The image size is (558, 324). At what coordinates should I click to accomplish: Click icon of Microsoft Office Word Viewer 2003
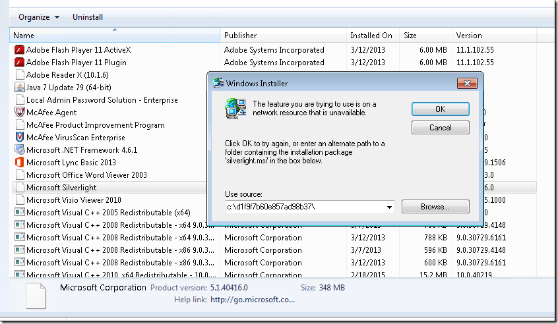pyautogui.click(x=20, y=175)
